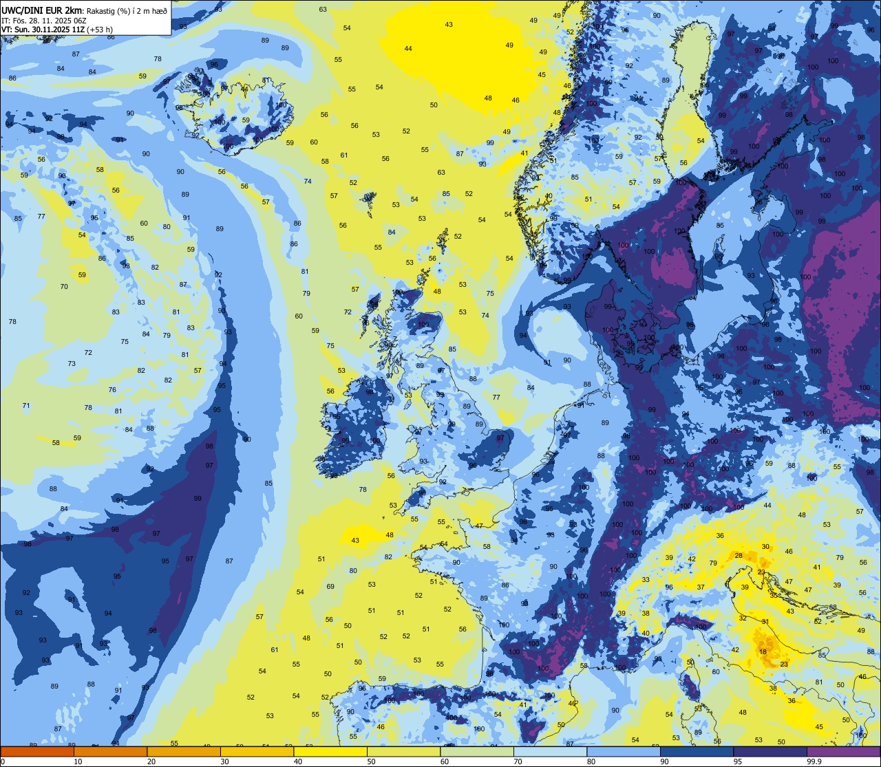881x767 pixels.
Task: Click the amber 20–30 legend swatch
Action: [x=184, y=752]
